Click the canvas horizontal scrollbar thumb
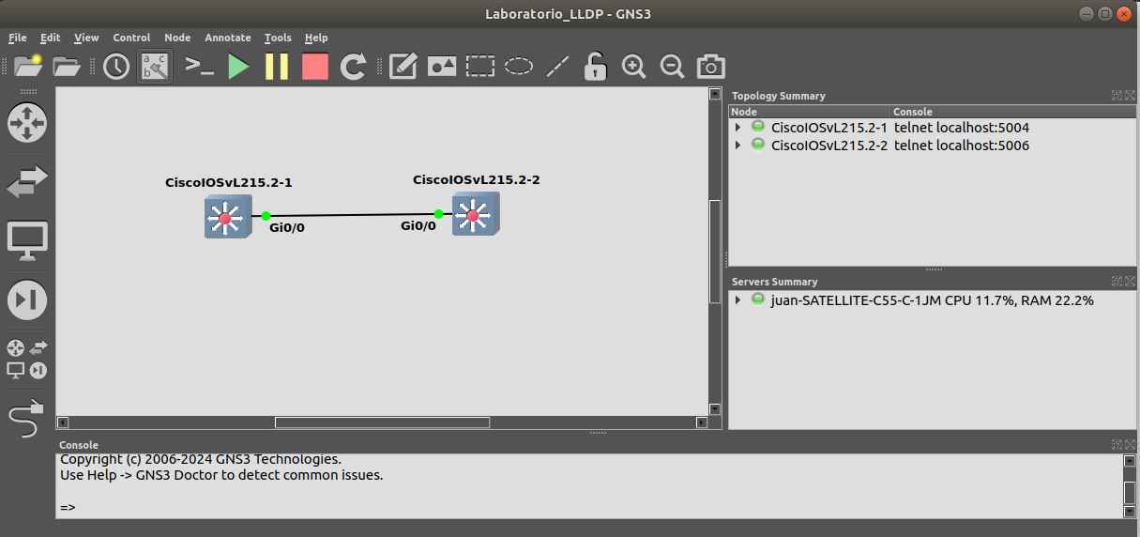Viewport: 1140px width, 537px height. (x=382, y=422)
